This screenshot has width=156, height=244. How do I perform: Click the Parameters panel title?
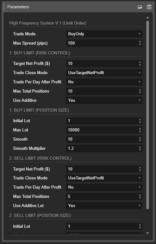pos(18,7)
